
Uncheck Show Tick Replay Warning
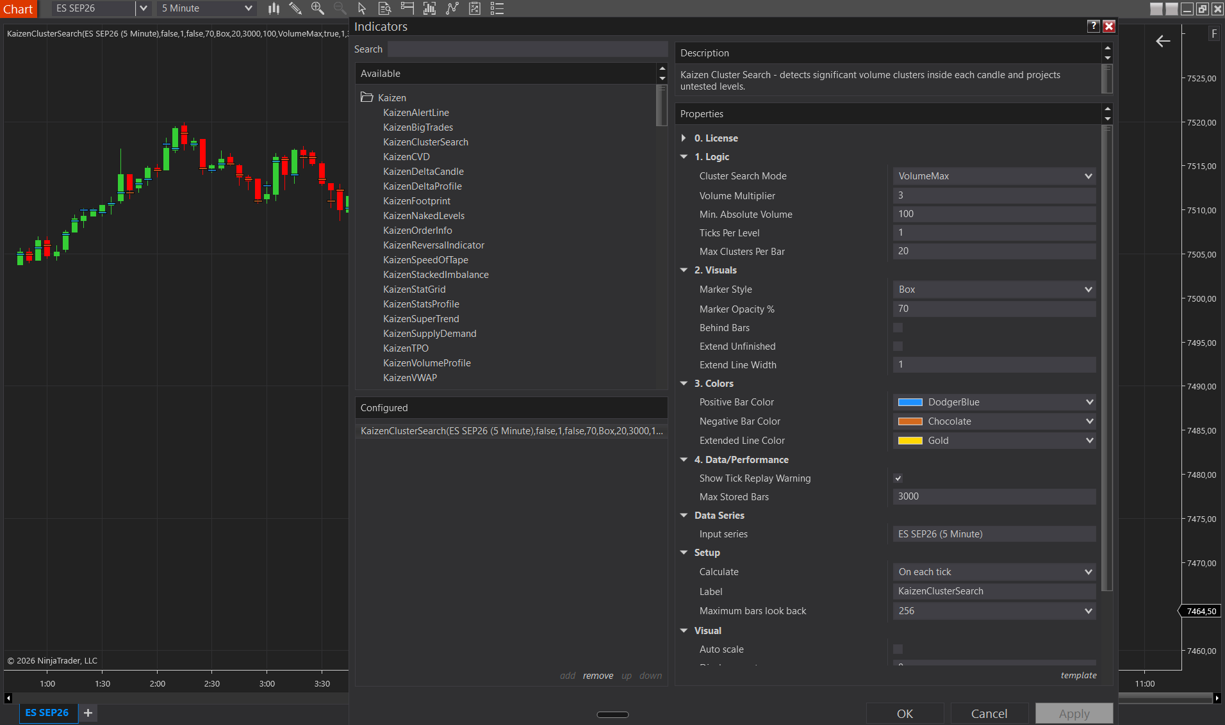pos(898,478)
